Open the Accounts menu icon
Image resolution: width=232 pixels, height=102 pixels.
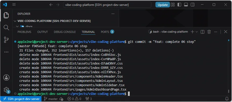6,77
